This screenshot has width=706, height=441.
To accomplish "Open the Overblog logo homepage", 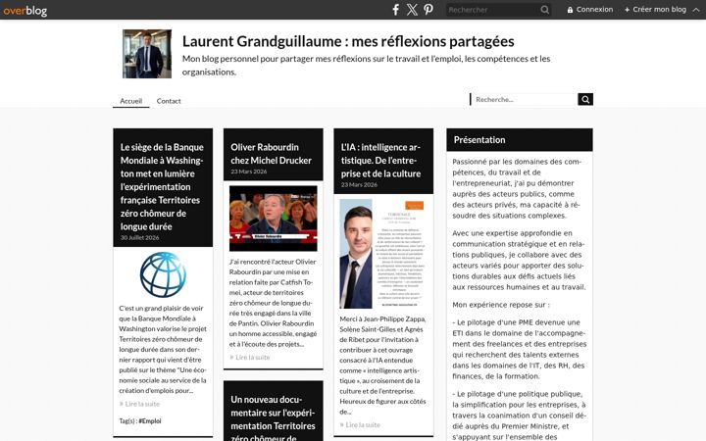I will click(x=25, y=10).
